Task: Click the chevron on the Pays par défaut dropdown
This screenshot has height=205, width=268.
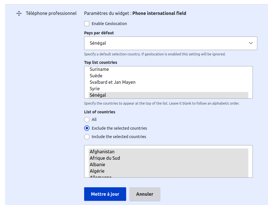Action: tap(251, 43)
